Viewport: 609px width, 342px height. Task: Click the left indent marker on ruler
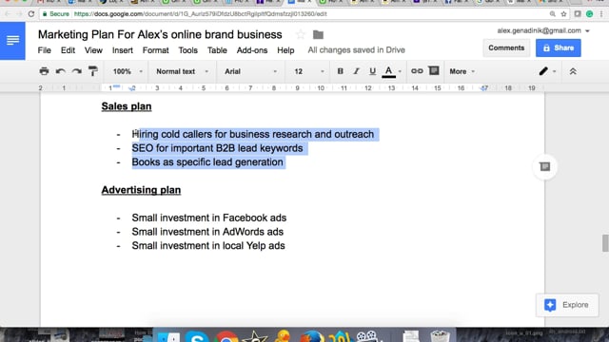(x=132, y=88)
